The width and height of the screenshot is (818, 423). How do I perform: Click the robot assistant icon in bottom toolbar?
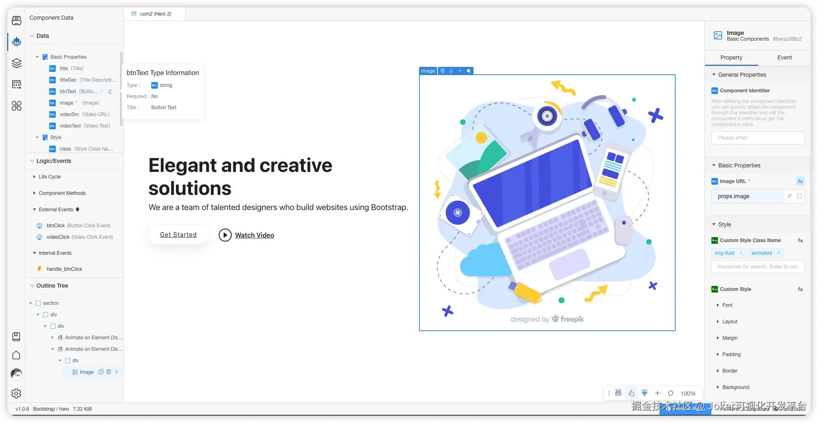[618, 393]
